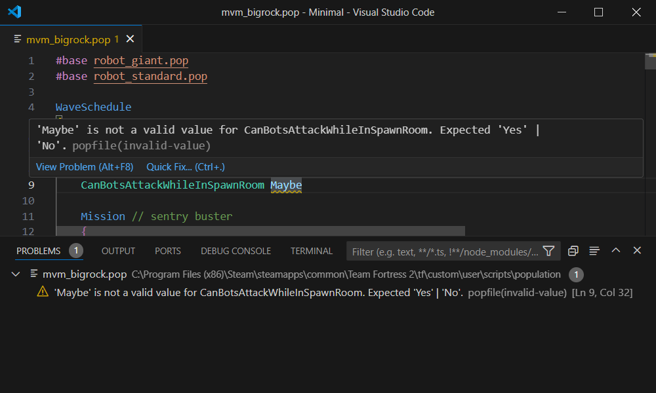Click the badge count on the PROBLEMS tab
The width and height of the screenshot is (656, 393).
pyautogui.click(x=76, y=251)
